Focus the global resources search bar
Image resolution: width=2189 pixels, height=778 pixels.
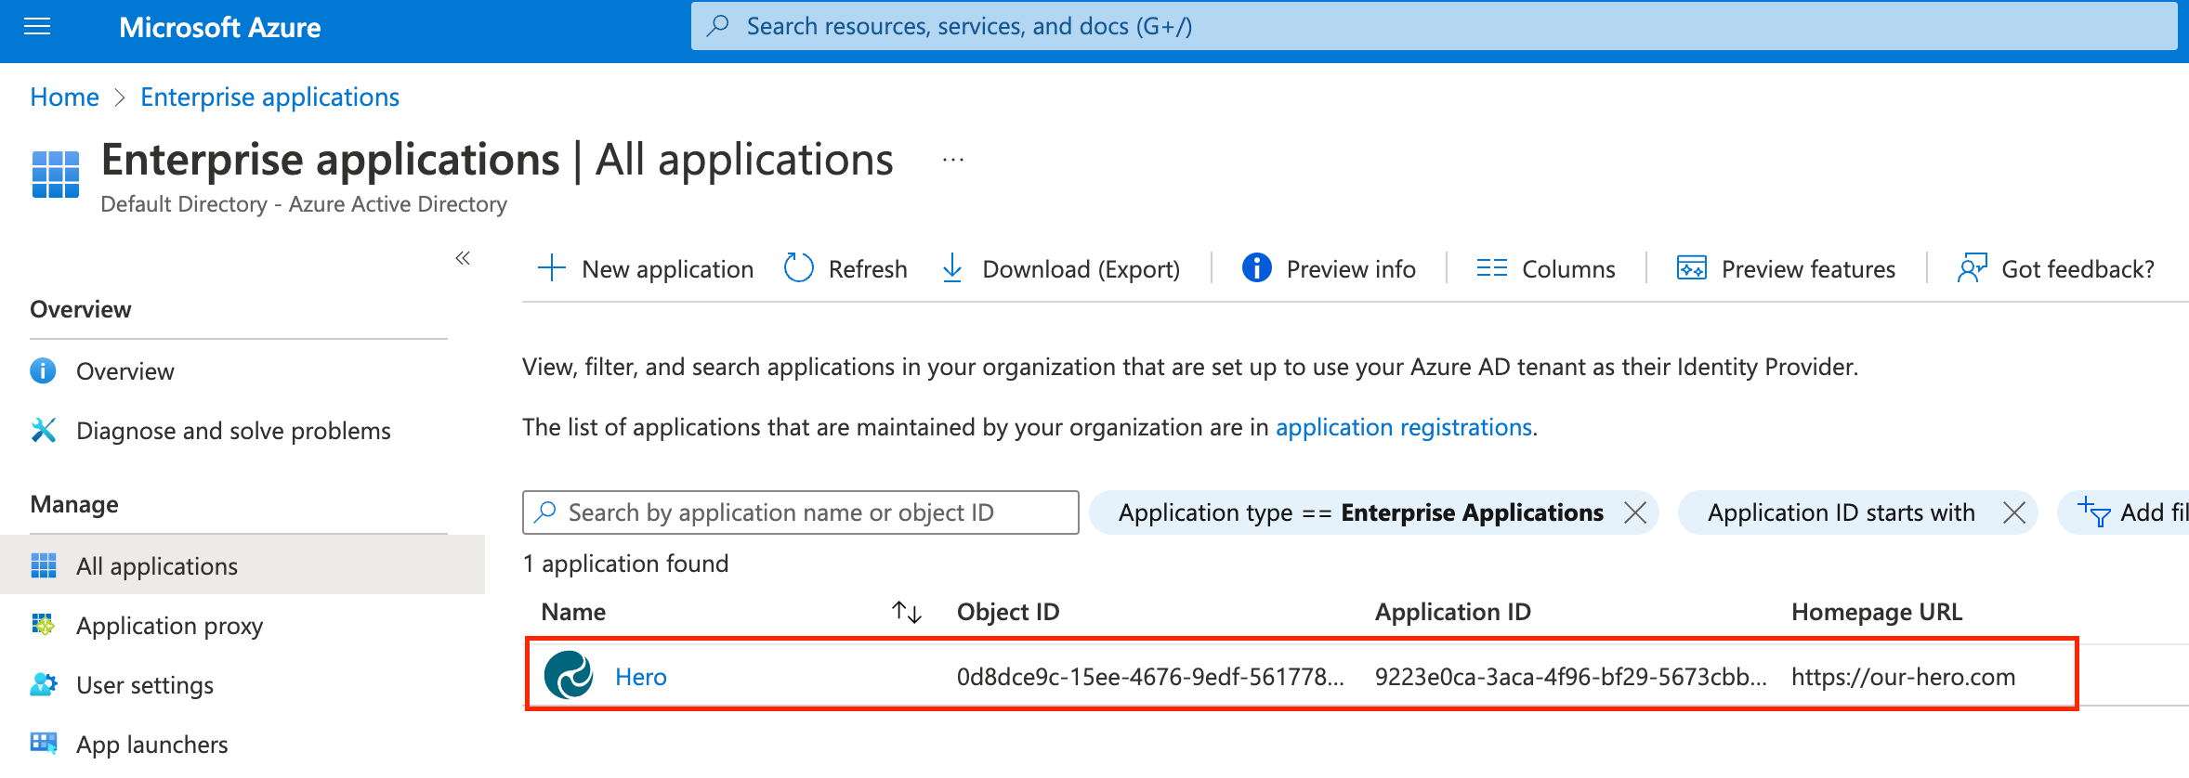tap(1434, 26)
